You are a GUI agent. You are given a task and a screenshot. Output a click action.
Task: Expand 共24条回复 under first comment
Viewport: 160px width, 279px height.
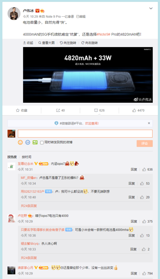pyautogui.click(x=29, y=206)
